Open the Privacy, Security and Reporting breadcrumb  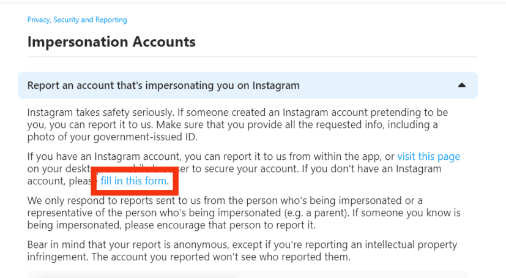coord(77,20)
